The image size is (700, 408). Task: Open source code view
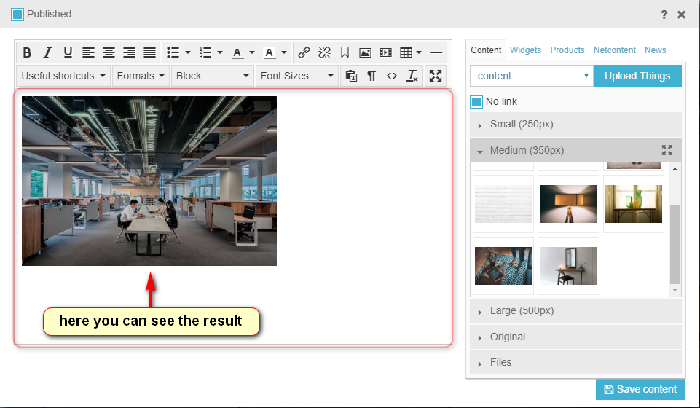(x=392, y=76)
